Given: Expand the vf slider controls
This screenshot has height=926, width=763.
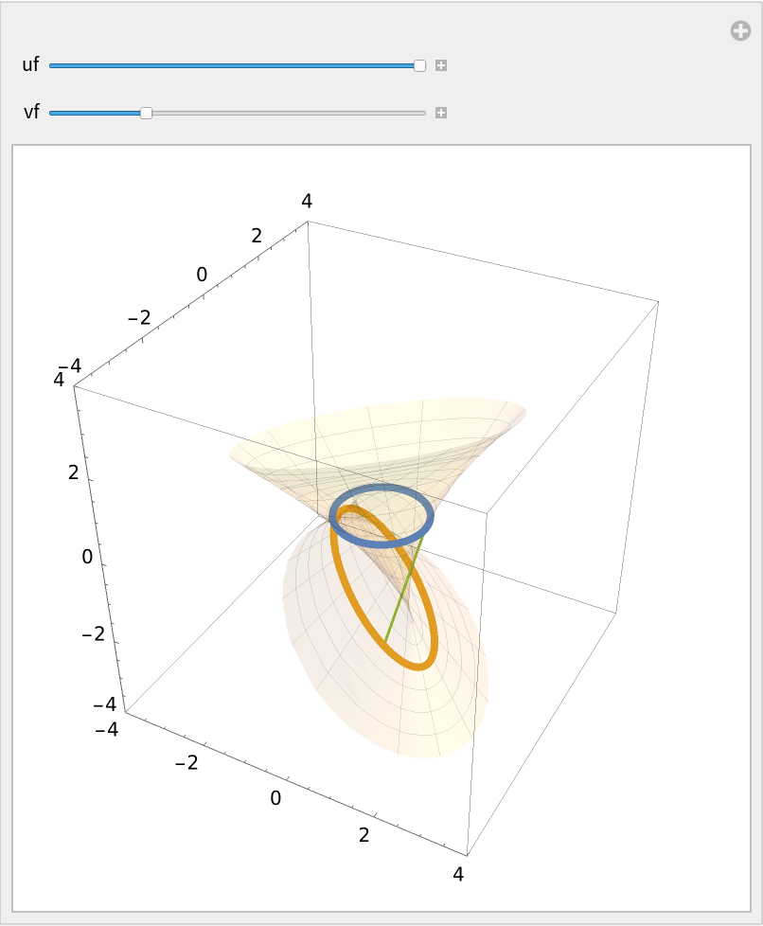Looking at the screenshot, I should [441, 113].
